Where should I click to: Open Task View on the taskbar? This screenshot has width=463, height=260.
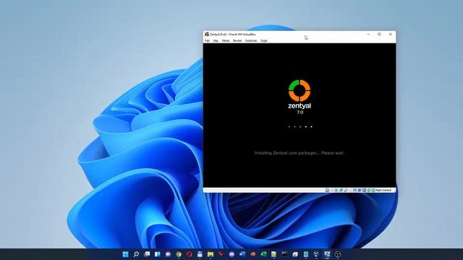147,254
